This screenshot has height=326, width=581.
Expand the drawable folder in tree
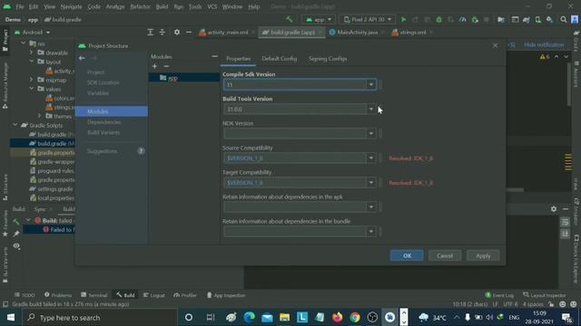tap(31, 53)
